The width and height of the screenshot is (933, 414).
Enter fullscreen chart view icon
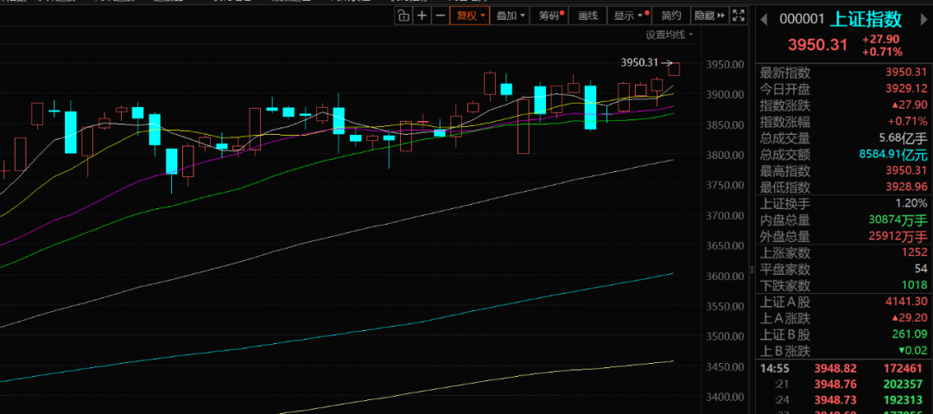[x=739, y=16]
